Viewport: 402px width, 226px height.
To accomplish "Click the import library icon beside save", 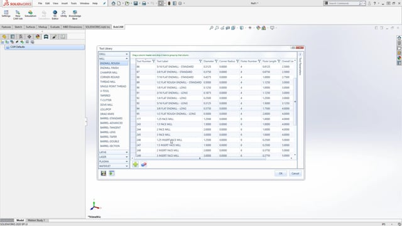I will 112,173.
